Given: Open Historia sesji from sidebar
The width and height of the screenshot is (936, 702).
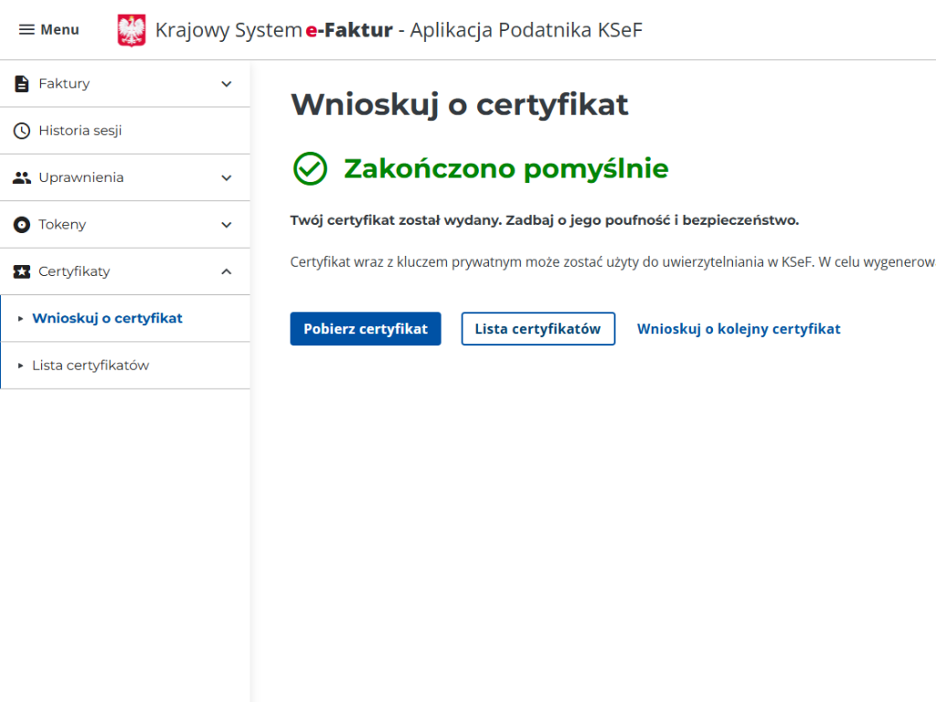Looking at the screenshot, I should click(x=80, y=131).
